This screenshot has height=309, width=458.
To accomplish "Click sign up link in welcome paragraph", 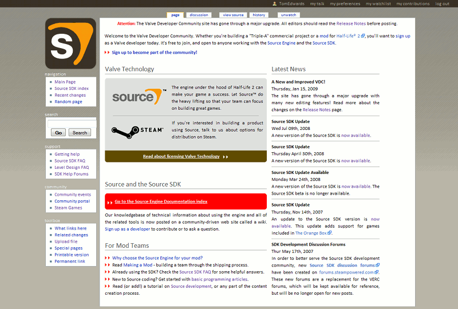I will pyautogui.click(x=403, y=36).
